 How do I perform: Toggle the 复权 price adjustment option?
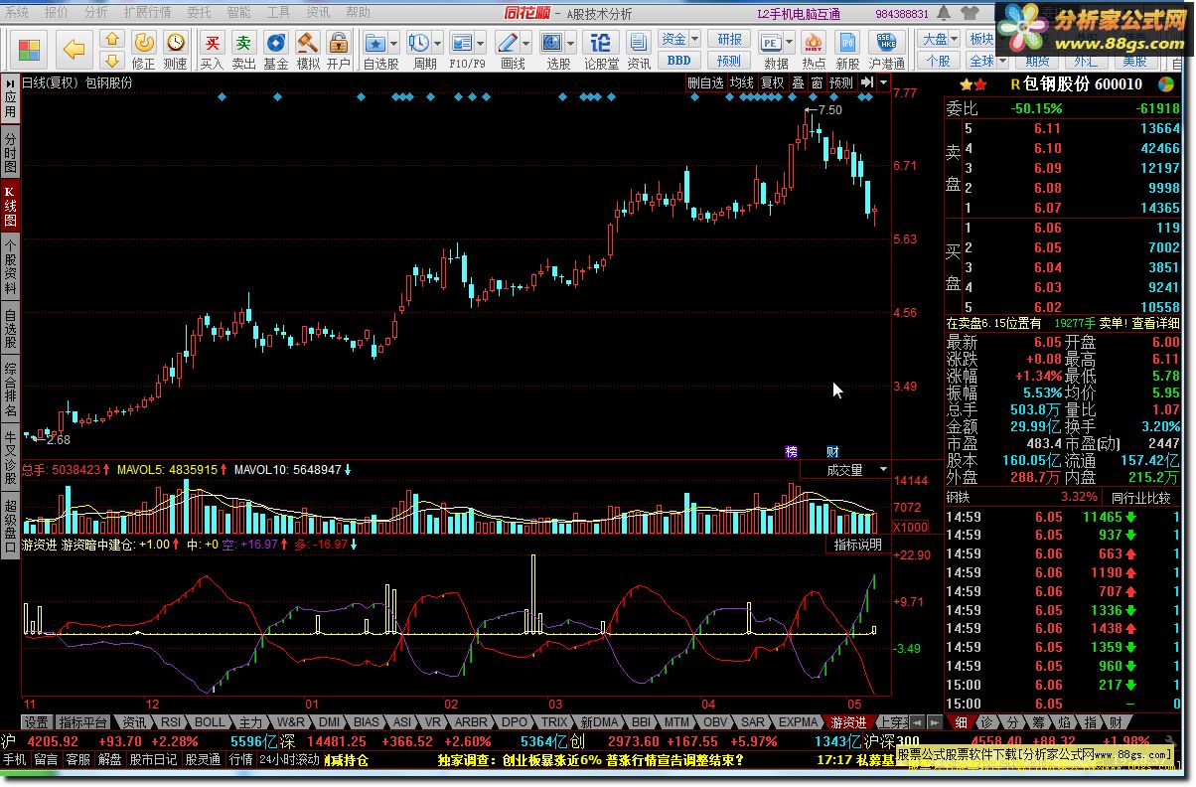point(773,83)
